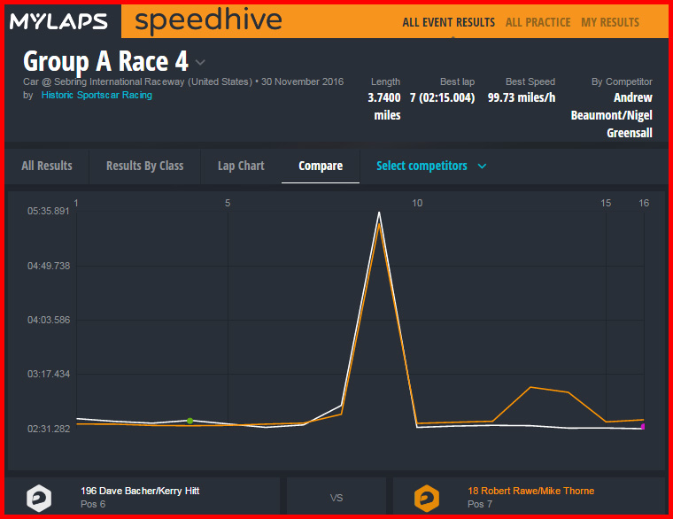The width and height of the screenshot is (673, 519).
Task: Click the best lap value 7 (02:15.004)
Action: coord(442,98)
